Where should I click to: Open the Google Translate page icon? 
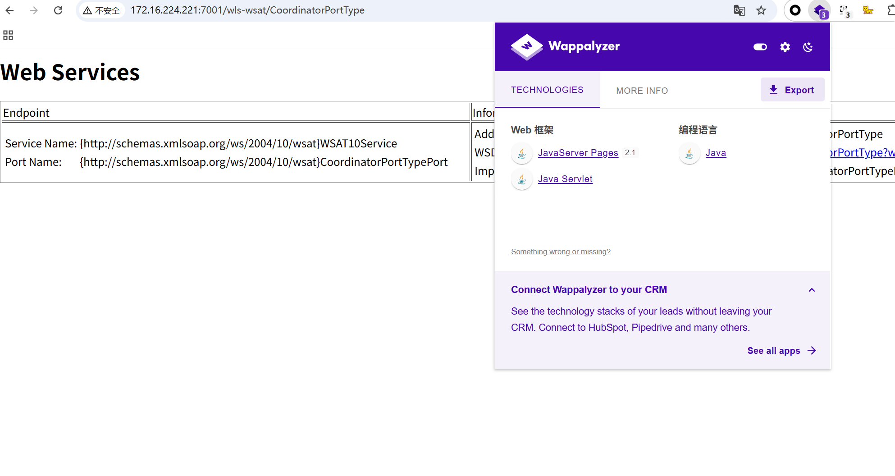coord(739,10)
